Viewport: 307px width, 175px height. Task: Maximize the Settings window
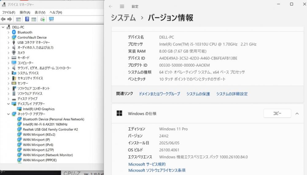[x=292, y=4]
